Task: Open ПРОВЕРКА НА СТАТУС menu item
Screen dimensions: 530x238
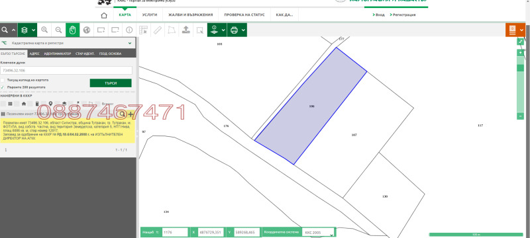Action: [x=244, y=15]
